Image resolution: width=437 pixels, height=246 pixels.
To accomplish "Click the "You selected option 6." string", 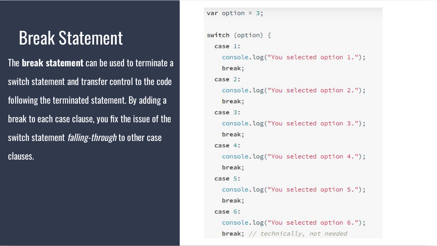I will [x=314, y=223].
